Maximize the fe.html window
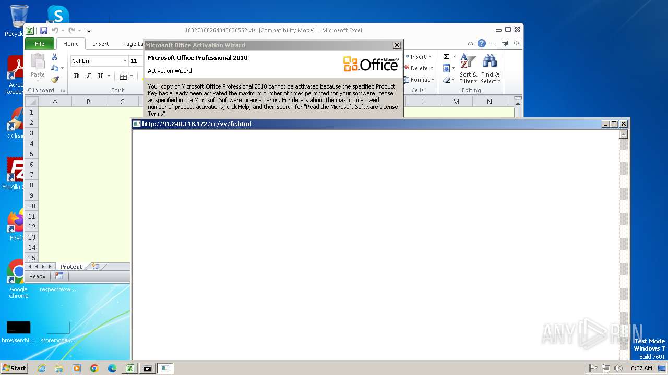Screen dimensions: 668x375 tap(614, 124)
